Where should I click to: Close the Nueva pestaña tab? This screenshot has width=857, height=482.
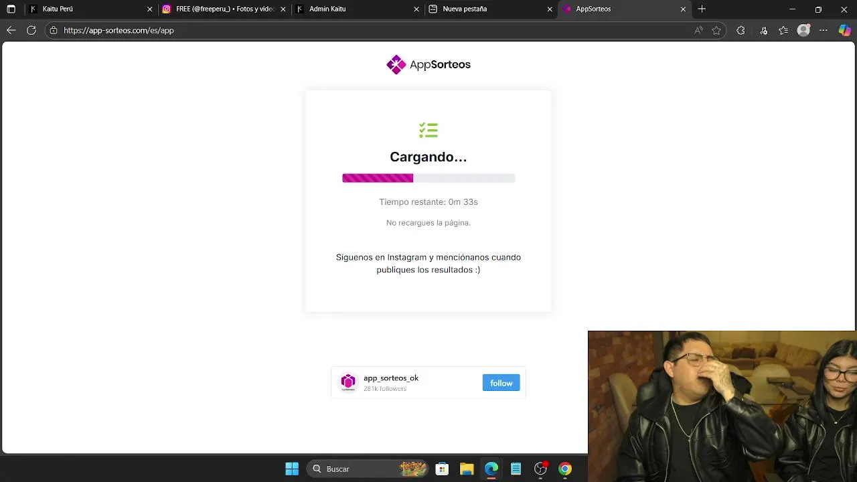(550, 9)
